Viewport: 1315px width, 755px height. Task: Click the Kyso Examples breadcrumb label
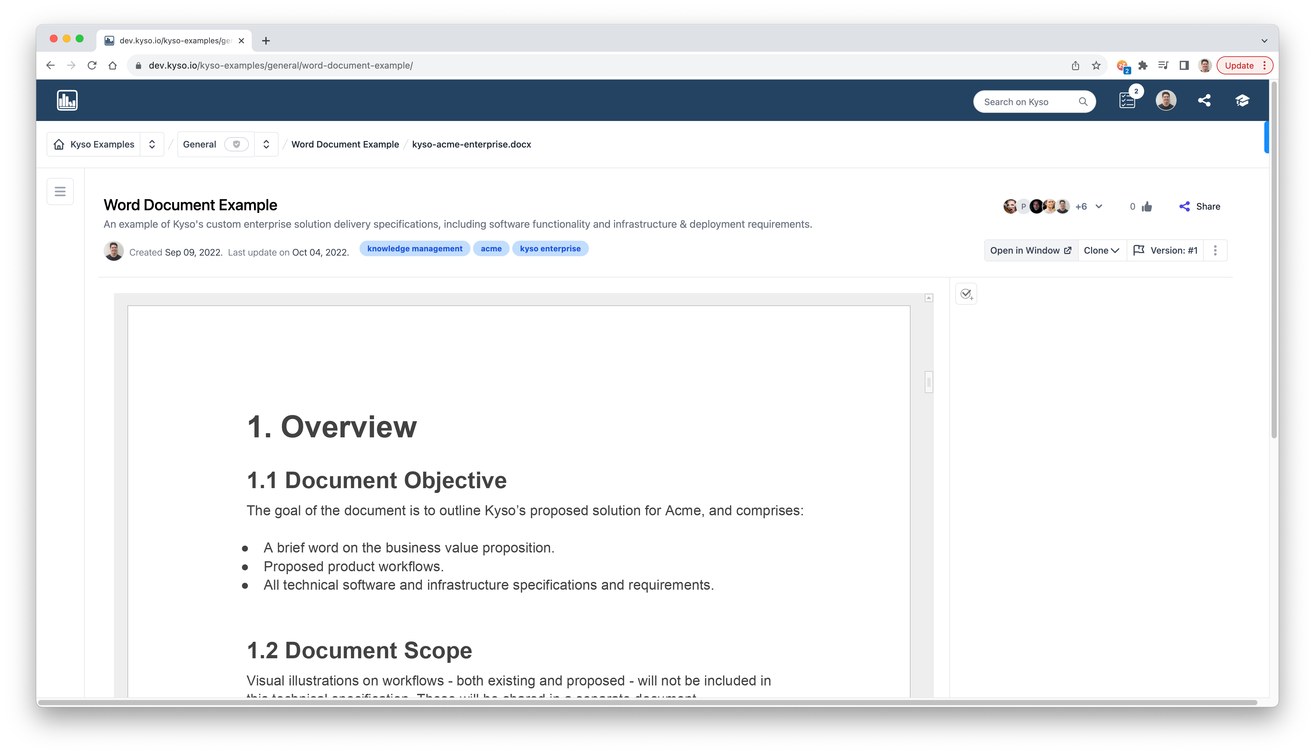click(x=102, y=144)
